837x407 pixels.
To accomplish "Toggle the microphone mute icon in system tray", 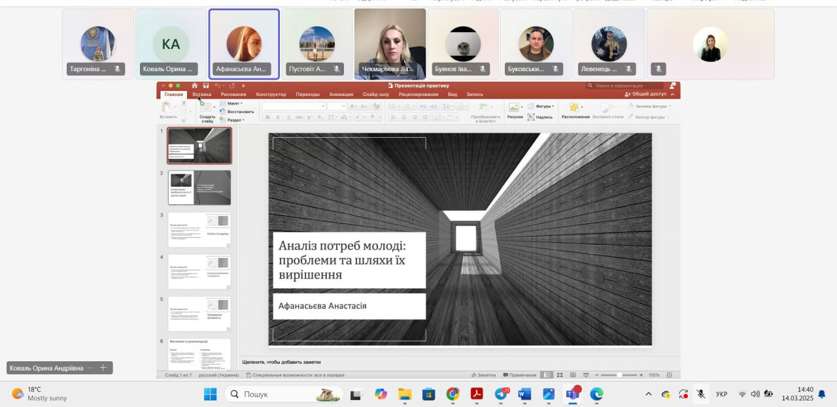I will [x=700, y=394].
